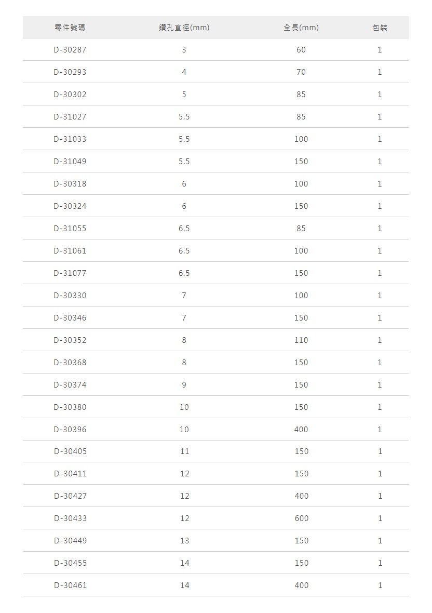Screen dimensions: 432x613
Task: Click part number D-30396
Action: pyautogui.click(x=70, y=430)
